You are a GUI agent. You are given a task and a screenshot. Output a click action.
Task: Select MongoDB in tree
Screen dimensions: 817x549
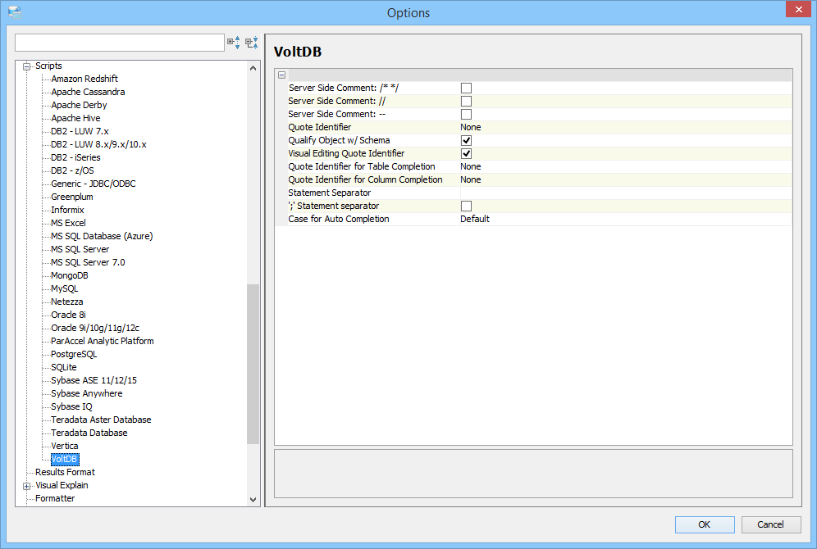point(69,275)
